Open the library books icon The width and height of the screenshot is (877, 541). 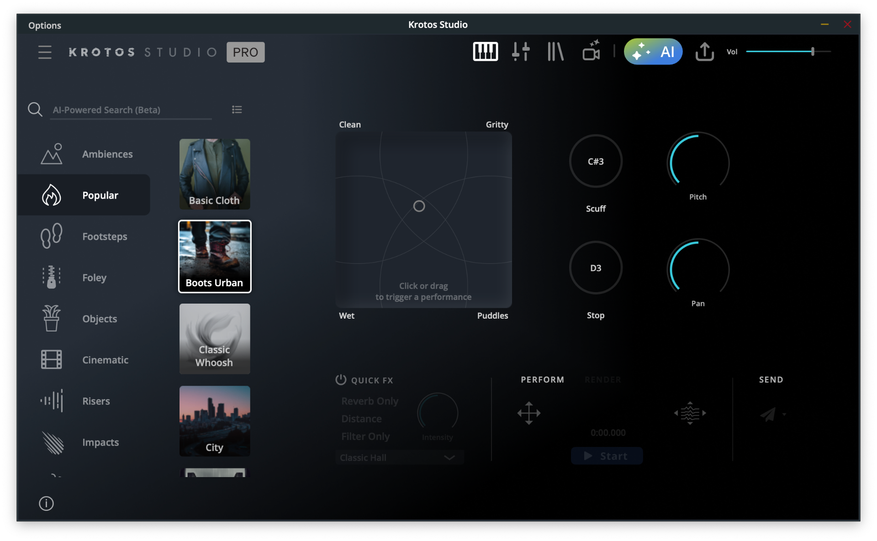click(555, 52)
